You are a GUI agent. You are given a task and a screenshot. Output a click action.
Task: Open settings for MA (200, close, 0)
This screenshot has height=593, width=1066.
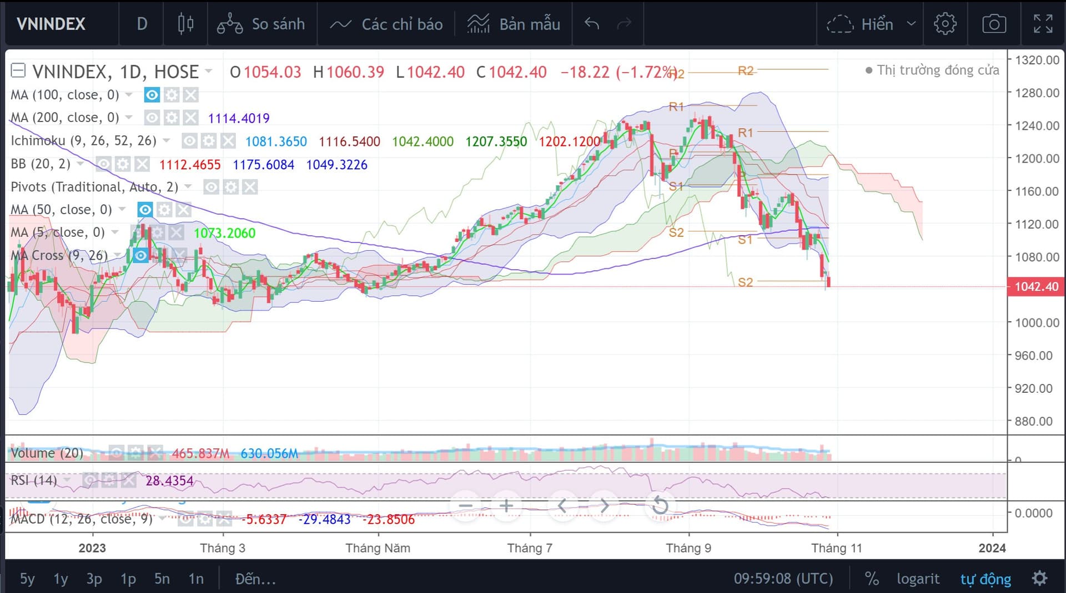pos(172,118)
